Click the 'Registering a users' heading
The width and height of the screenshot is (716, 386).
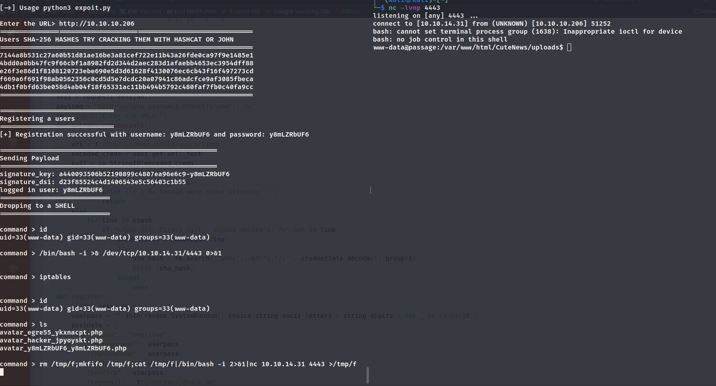[x=37, y=118]
